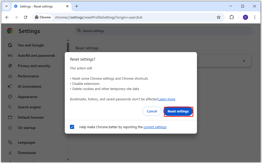Click the Chrome logo beside Settings
The width and height of the screenshot is (262, 163).
click(10, 31)
